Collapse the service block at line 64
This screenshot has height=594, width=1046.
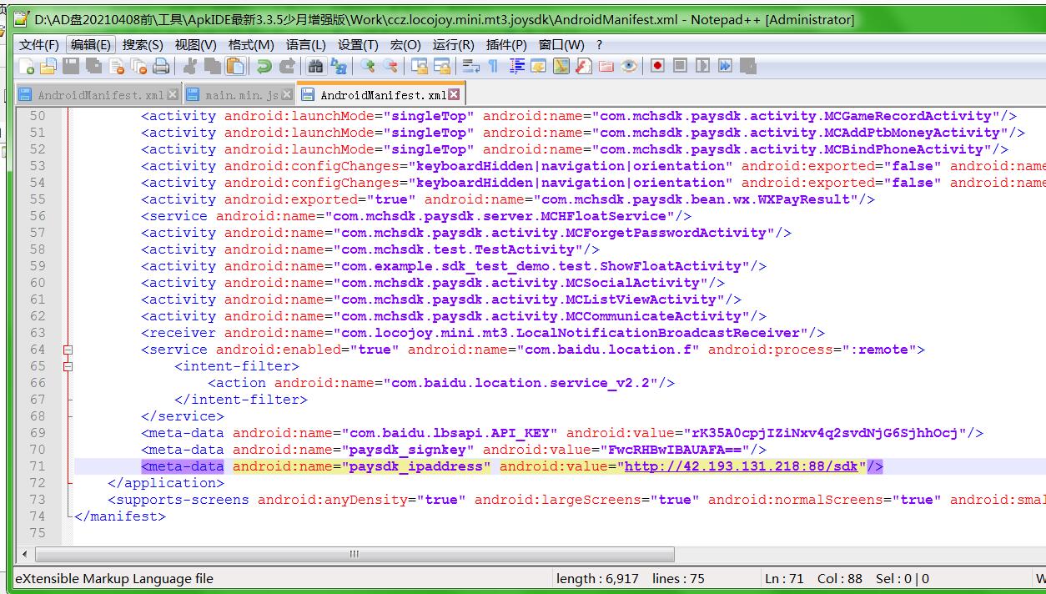pyautogui.click(x=68, y=350)
